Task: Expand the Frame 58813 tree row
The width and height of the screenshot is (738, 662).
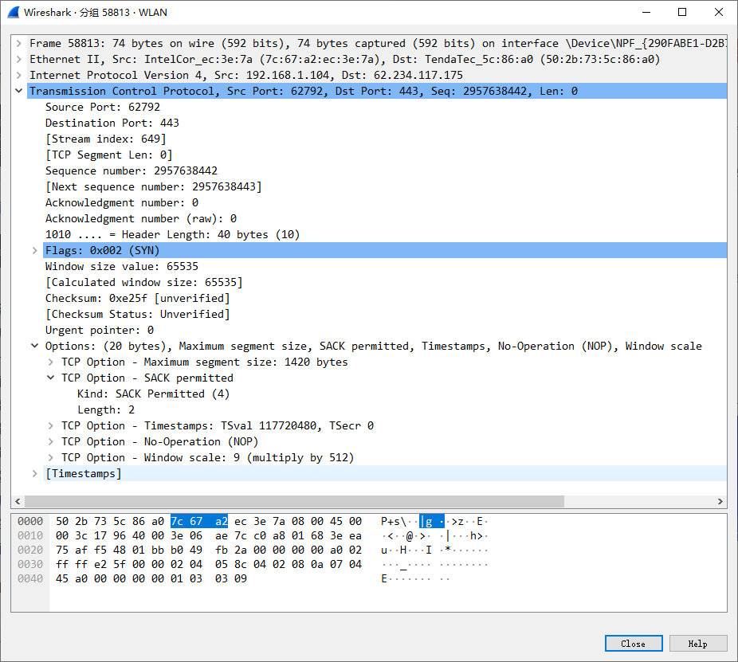Action: (x=18, y=43)
